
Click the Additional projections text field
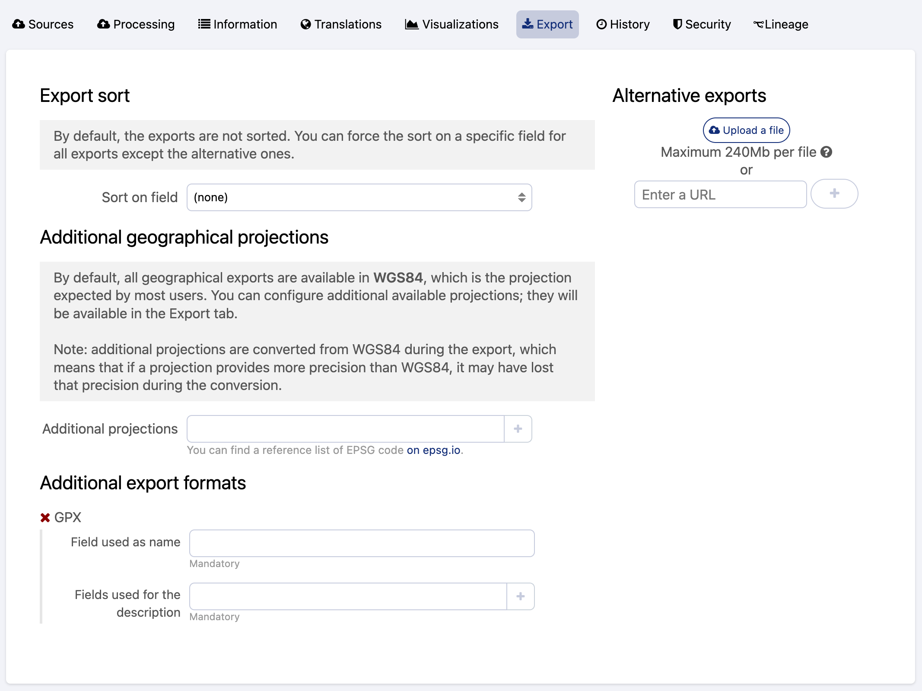(345, 429)
